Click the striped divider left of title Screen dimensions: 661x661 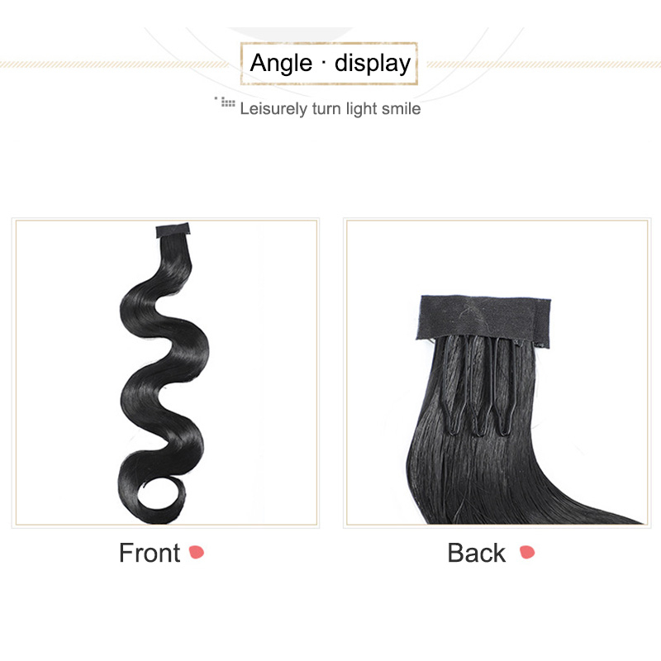click(x=114, y=64)
